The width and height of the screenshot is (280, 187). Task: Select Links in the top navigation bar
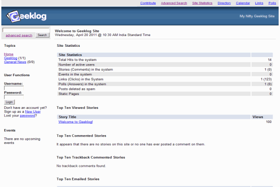click(x=259, y=3)
